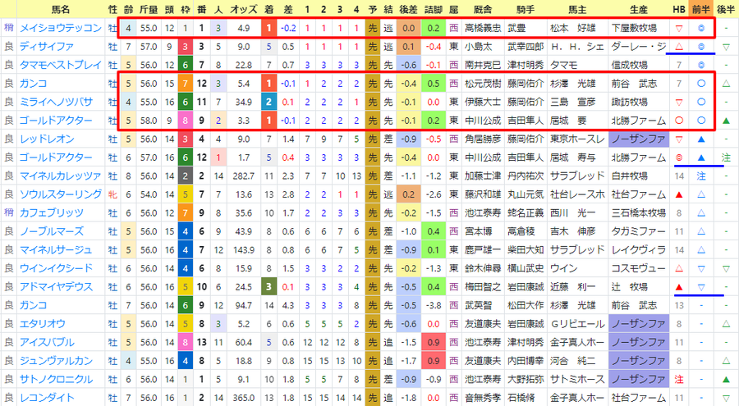Open the ミライヘノツバサ horse link

click(56, 103)
